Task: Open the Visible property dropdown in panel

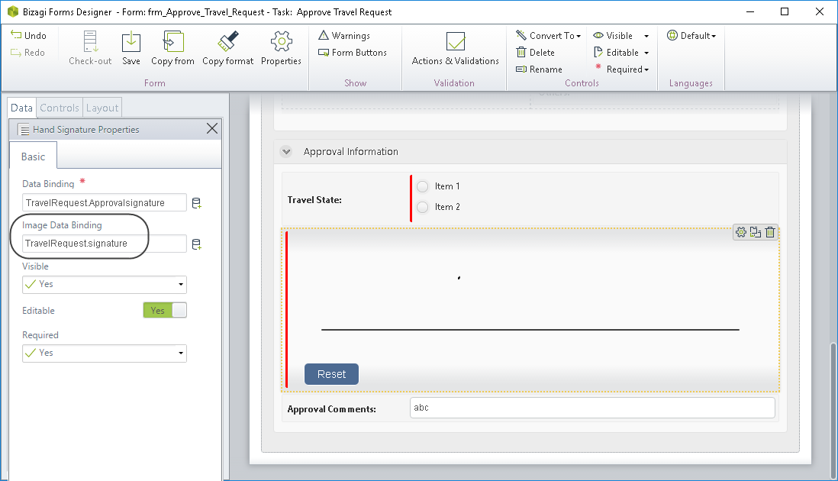Action: (105, 284)
